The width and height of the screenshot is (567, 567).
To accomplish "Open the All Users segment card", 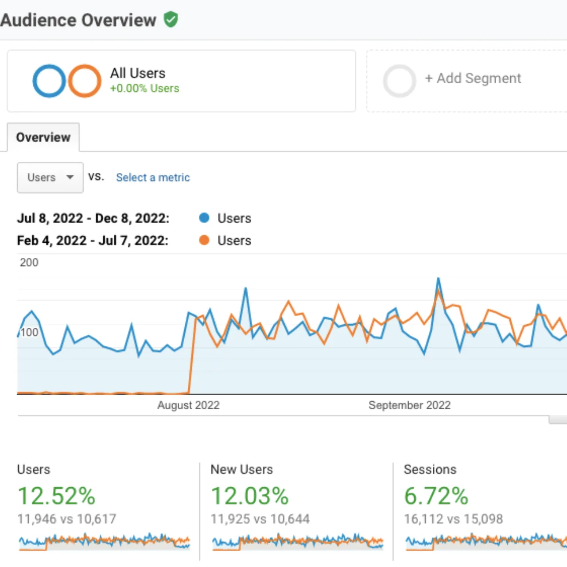I will pos(181,81).
